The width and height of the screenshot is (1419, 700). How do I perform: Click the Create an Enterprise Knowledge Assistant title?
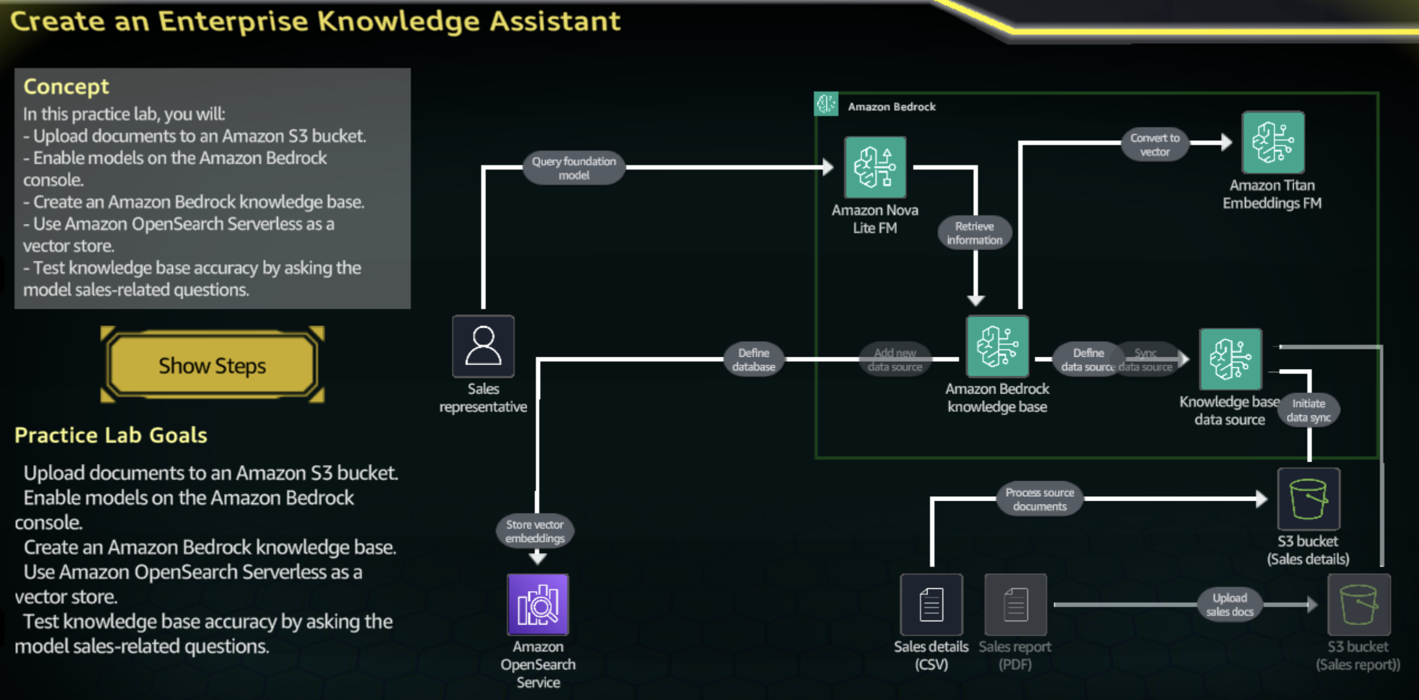tap(315, 22)
